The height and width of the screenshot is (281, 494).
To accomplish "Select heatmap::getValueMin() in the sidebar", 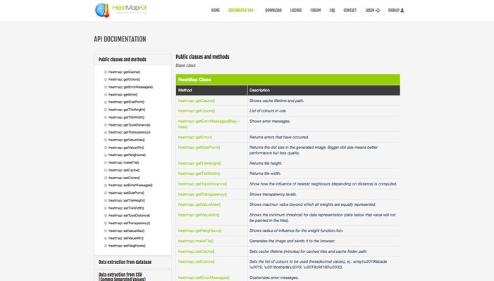I will (x=126, y=148).
